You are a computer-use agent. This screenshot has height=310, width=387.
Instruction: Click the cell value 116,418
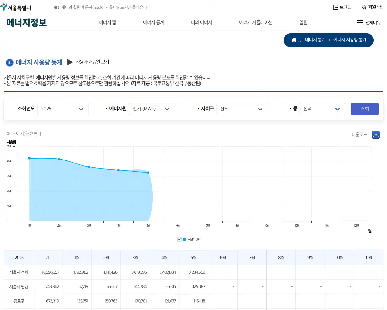[200, 301]
